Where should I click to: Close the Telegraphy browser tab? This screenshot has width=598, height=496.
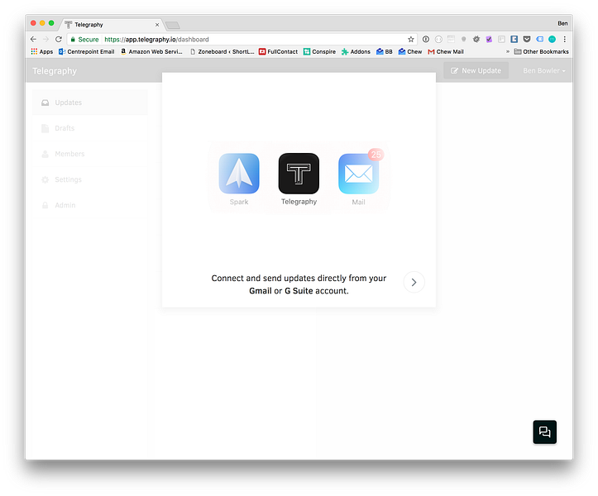pyautogui.click(x=157, y=25)
